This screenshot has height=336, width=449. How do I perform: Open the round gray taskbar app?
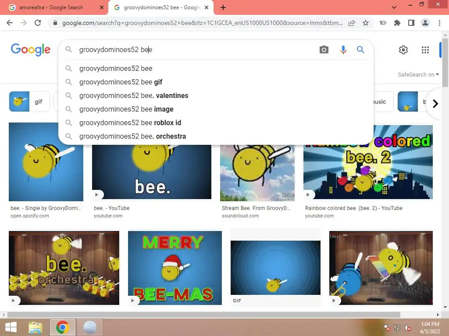(89, 327)
